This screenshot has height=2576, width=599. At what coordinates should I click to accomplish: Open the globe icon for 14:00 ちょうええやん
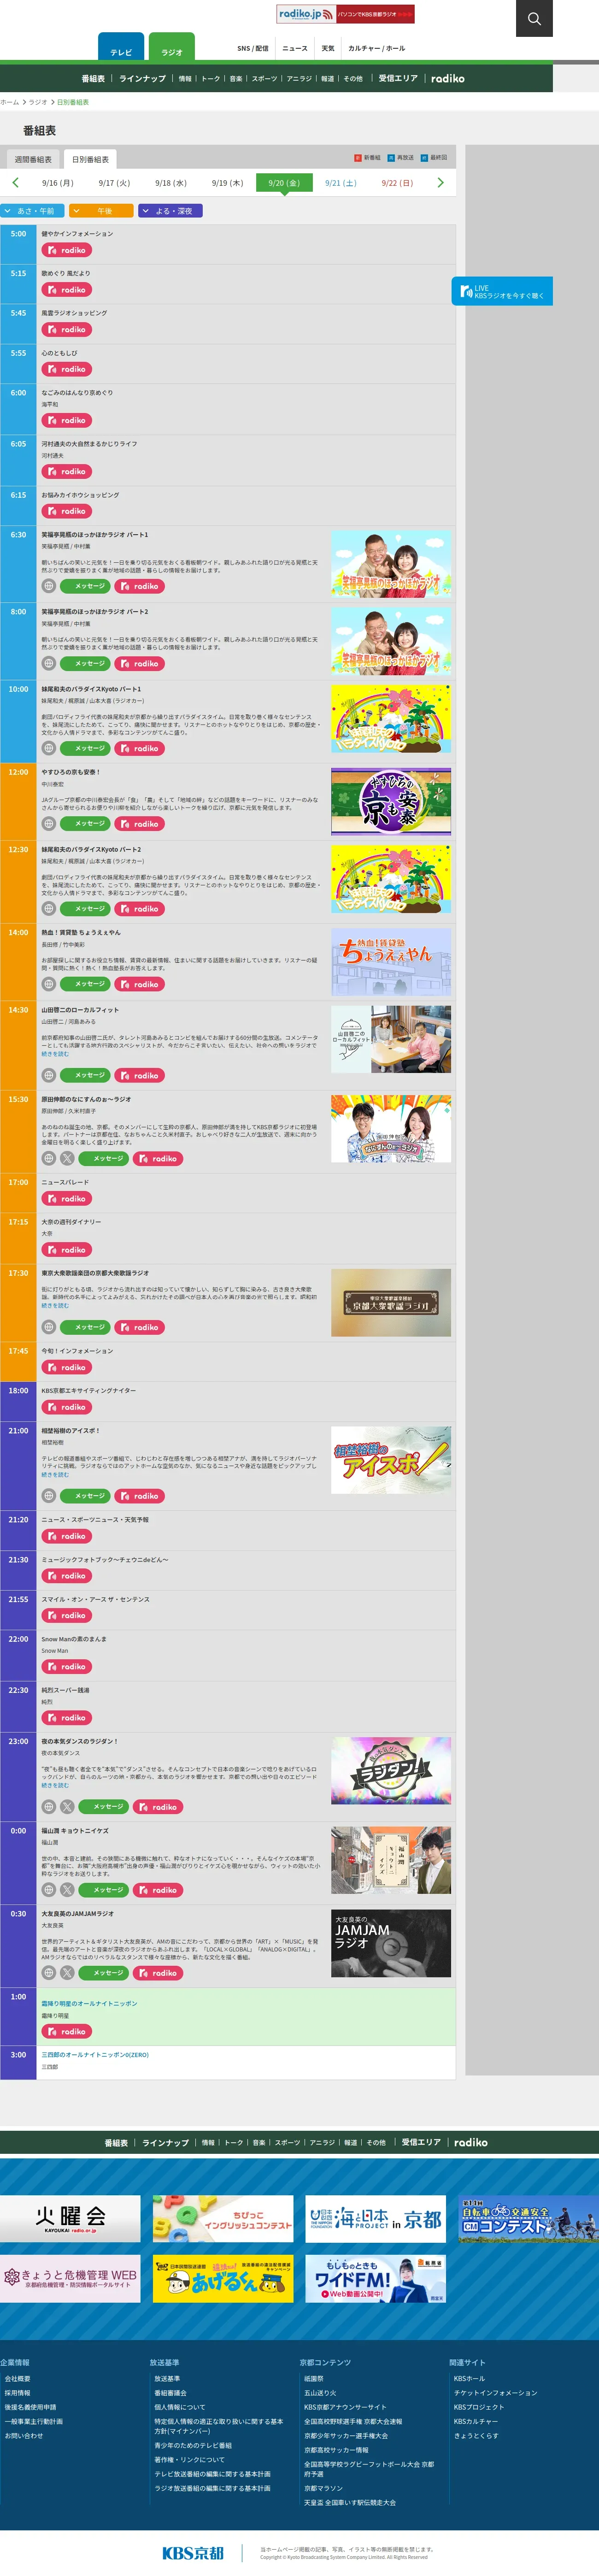click(48, 984)
